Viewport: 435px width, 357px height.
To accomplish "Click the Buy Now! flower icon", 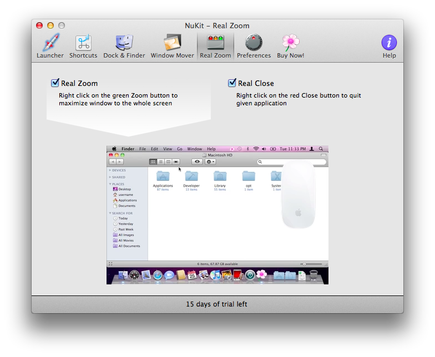I will 291,46.
